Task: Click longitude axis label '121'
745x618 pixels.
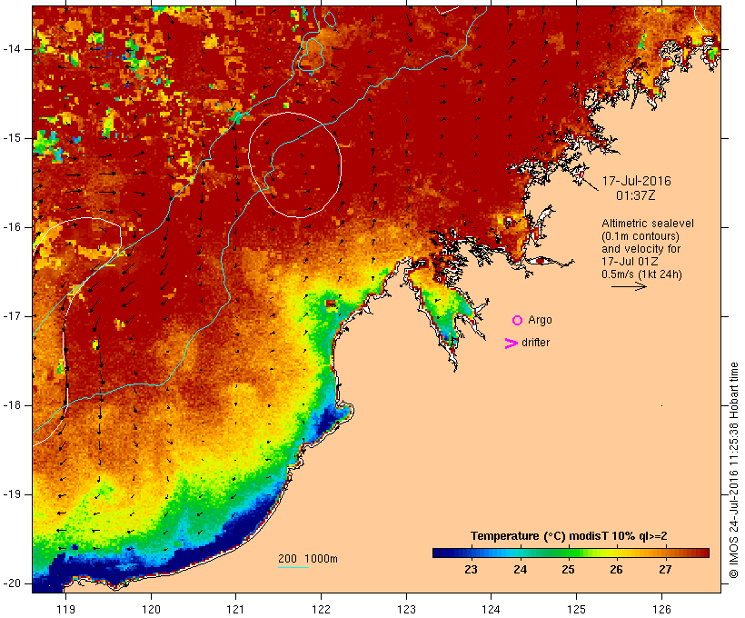Action: tap(235, 609)
